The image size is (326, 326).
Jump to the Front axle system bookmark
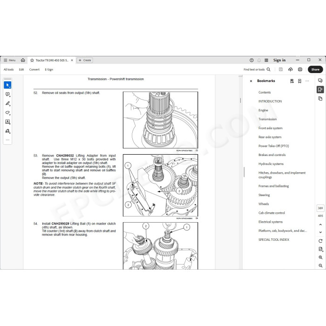click(270, 128)
